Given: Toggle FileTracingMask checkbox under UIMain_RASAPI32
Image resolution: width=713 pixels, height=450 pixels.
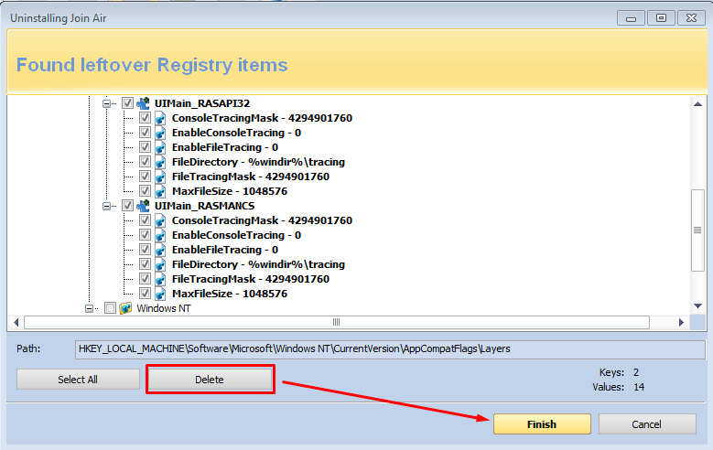Looking at the screenshot, I should [145, 176].
